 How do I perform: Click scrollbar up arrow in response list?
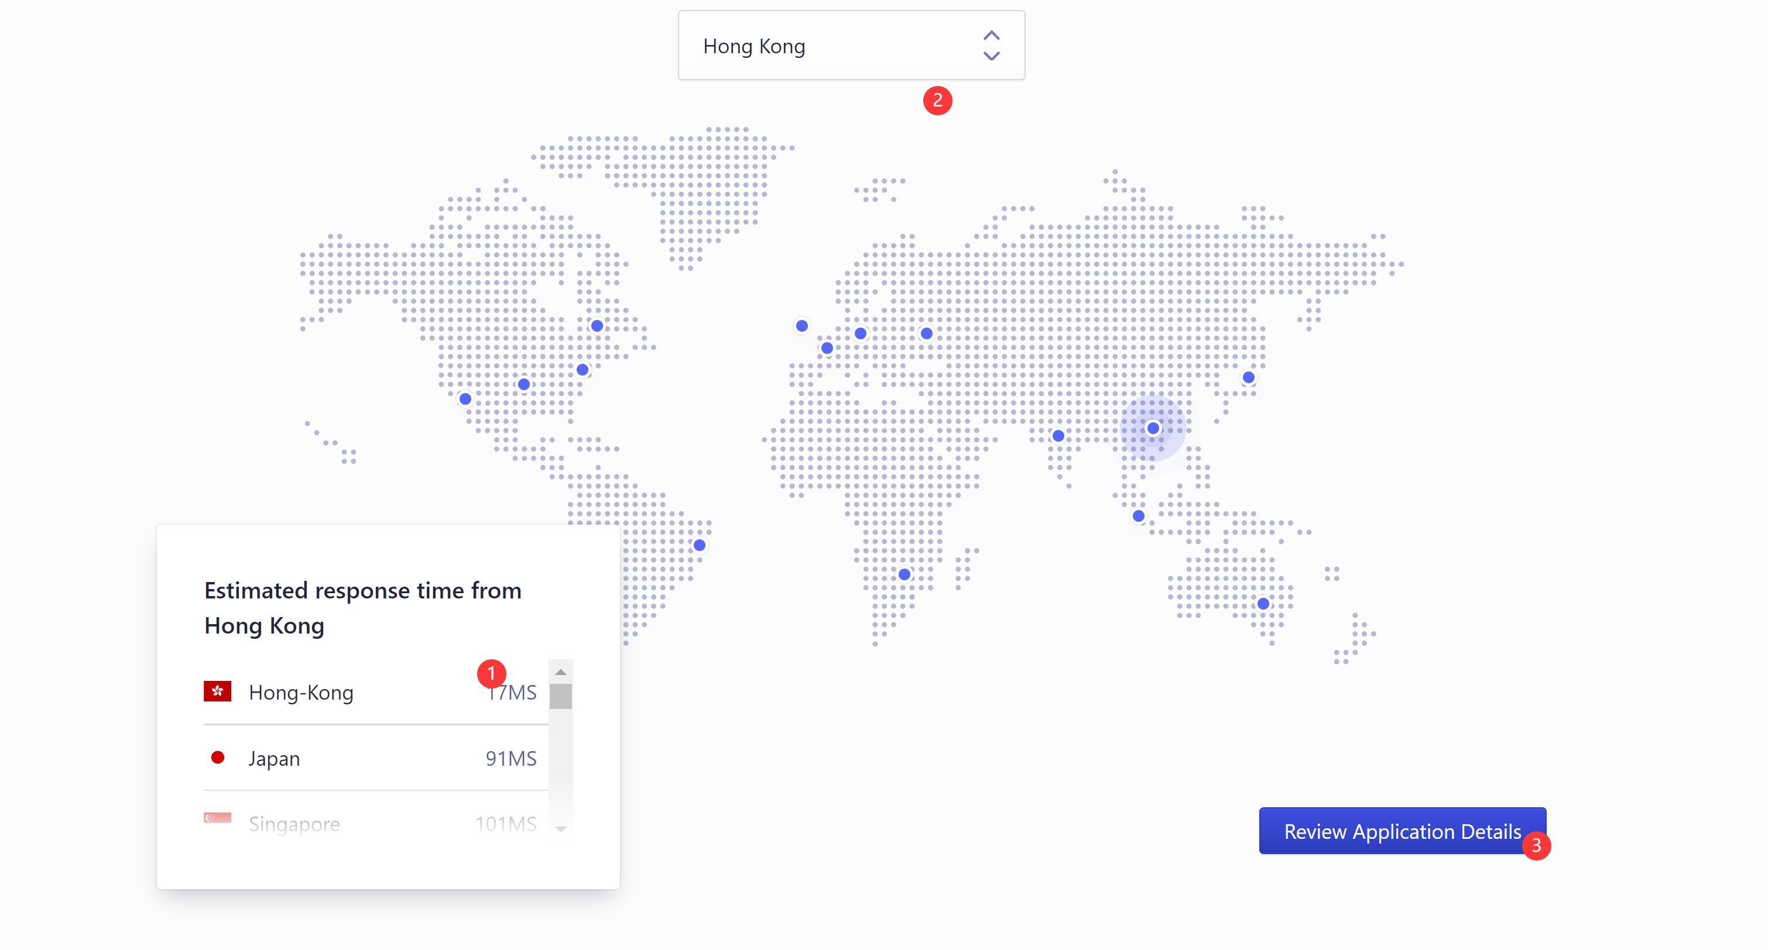[x=561, y=672]
